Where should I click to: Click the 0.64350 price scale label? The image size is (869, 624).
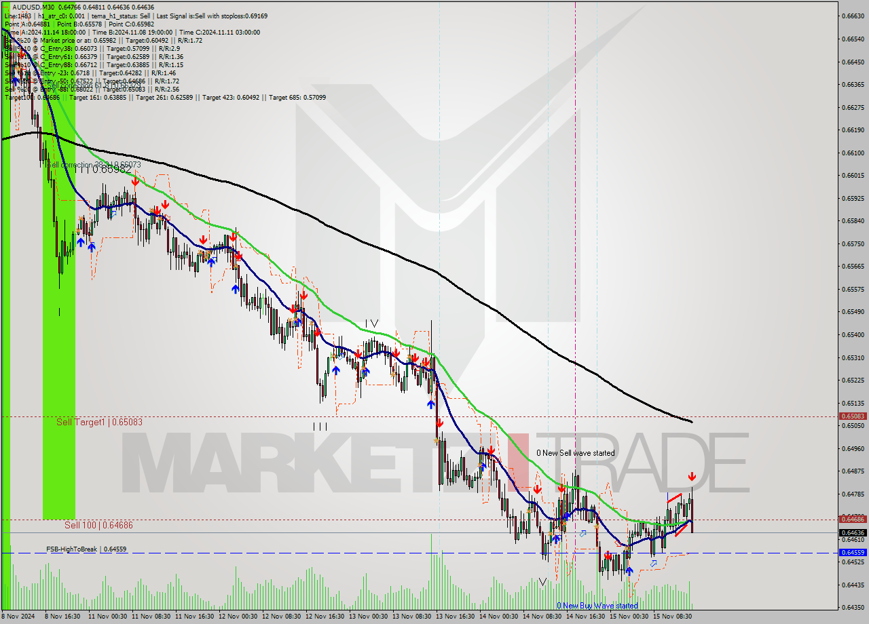[852, 607]
